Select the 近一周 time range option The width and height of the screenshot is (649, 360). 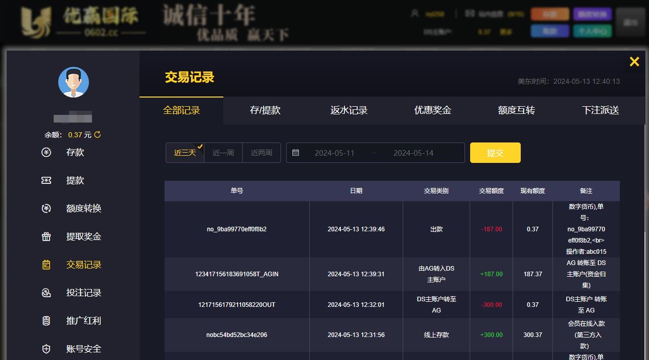pos(223,153)
